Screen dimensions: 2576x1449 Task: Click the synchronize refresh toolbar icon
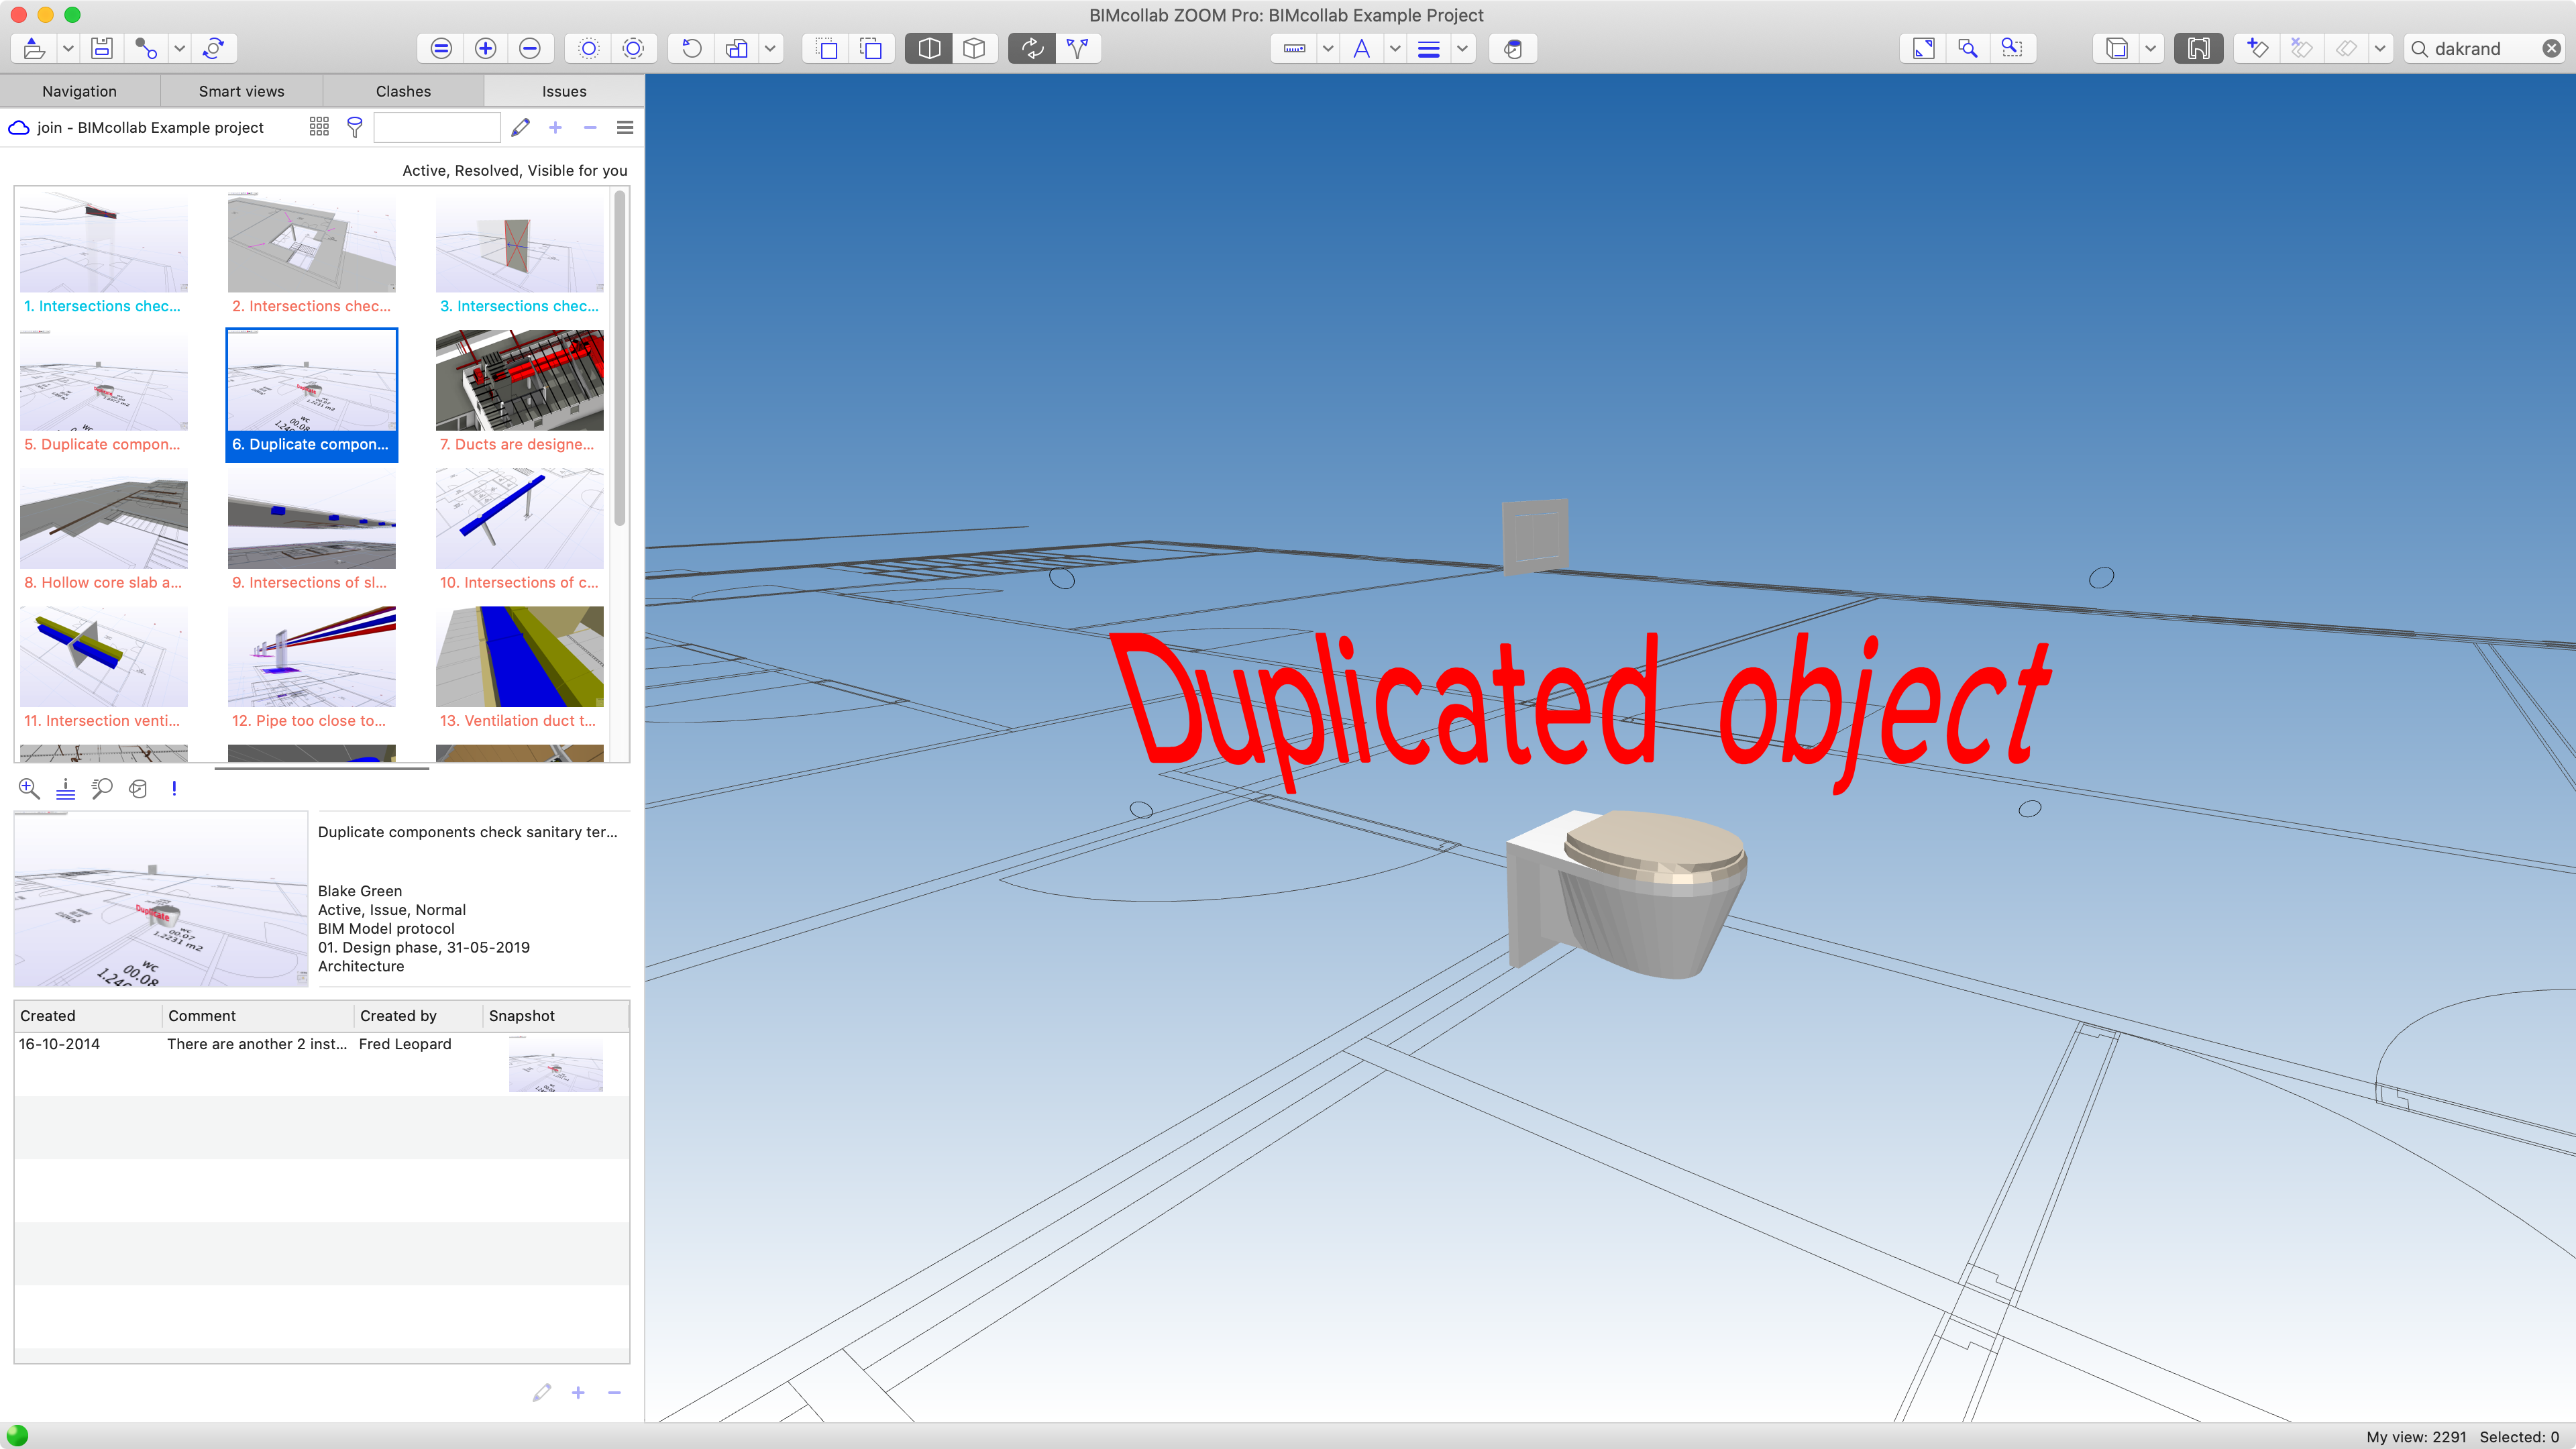213,48
